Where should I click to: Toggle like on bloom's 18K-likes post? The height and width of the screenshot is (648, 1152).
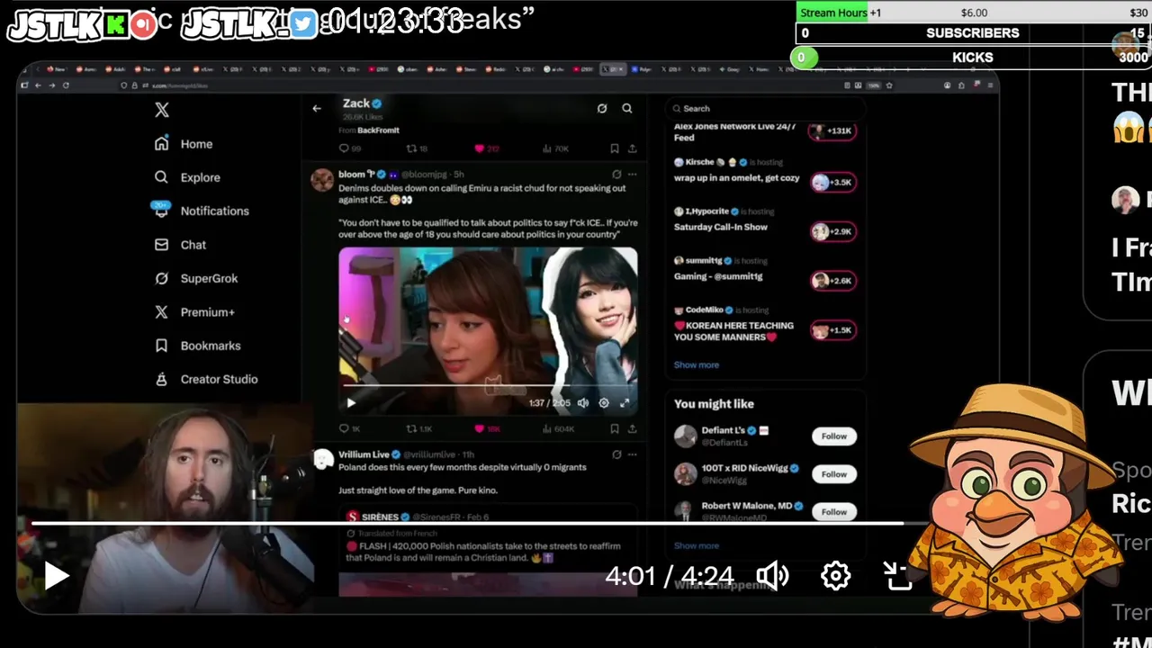[487, 429]
